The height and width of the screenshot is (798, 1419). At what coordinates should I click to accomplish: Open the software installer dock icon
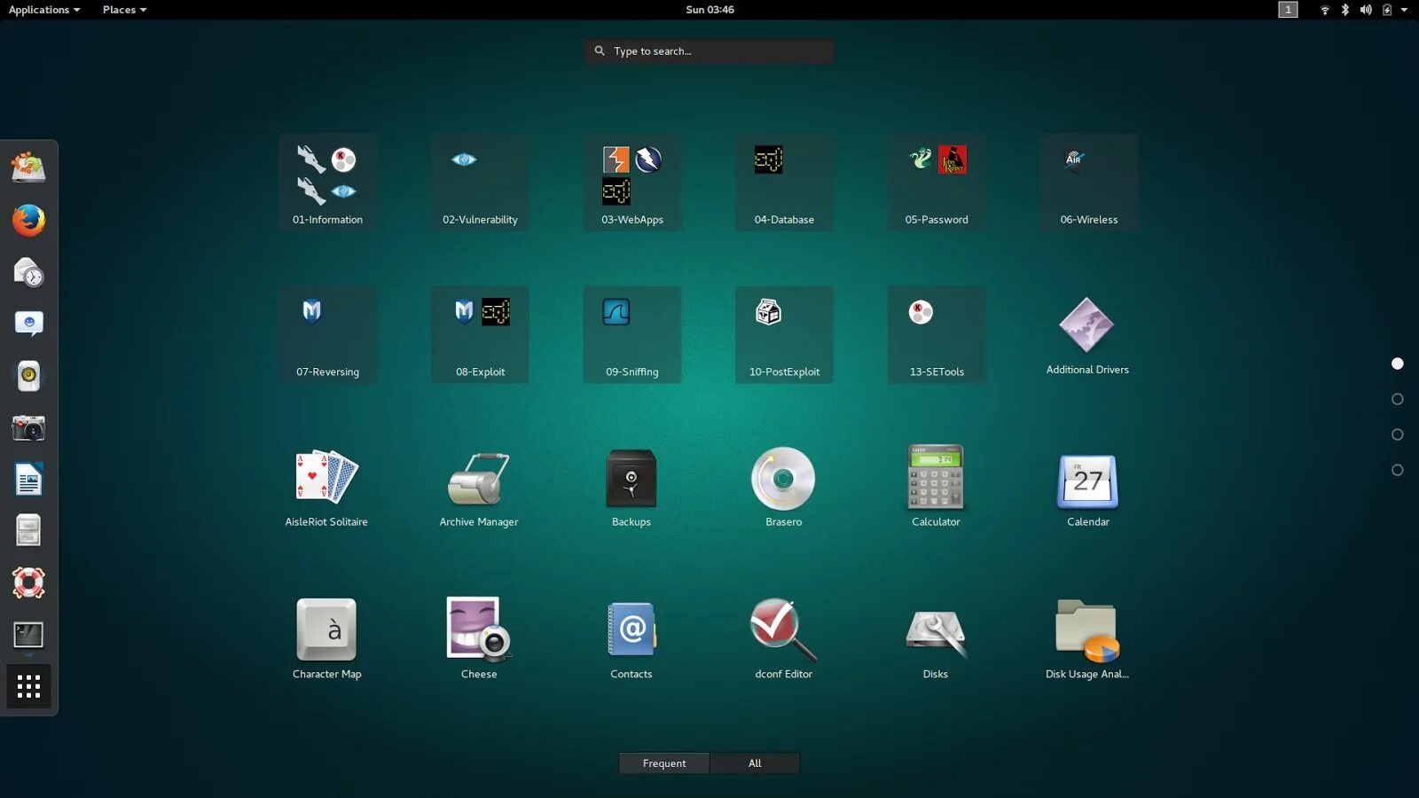pyautogui.click(x=28, y=168)
